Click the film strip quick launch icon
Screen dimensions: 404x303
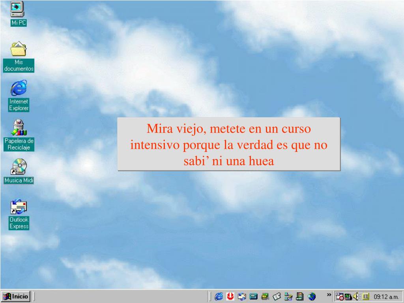pos(300,297)
